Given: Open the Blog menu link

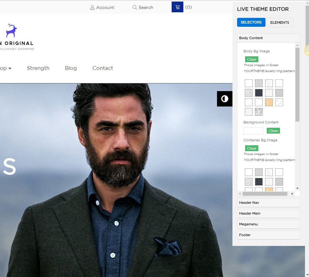Looking at the screenshot, I should [71, 68].
